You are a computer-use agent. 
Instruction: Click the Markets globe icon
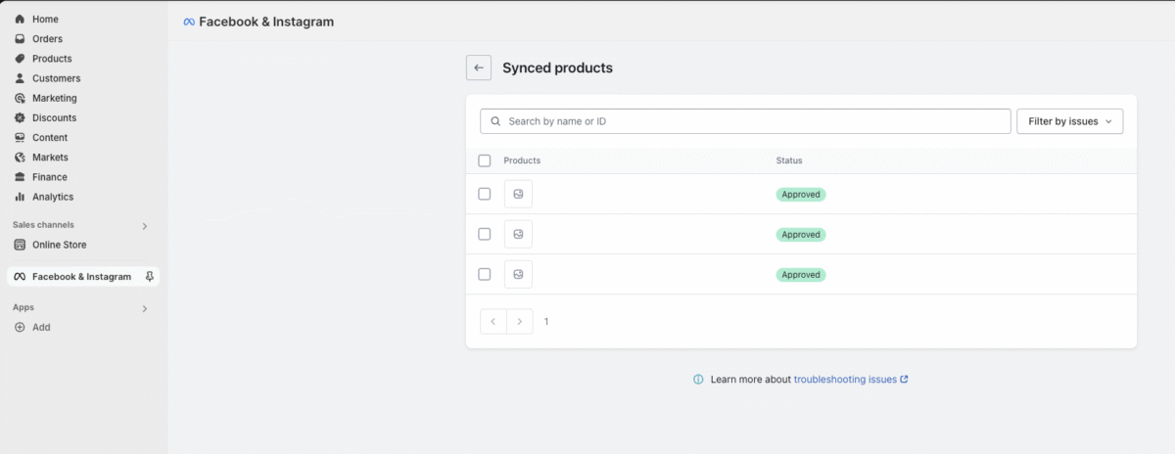pos(20,158)
